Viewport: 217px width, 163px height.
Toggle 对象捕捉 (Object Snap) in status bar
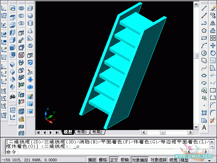(139, 160)
